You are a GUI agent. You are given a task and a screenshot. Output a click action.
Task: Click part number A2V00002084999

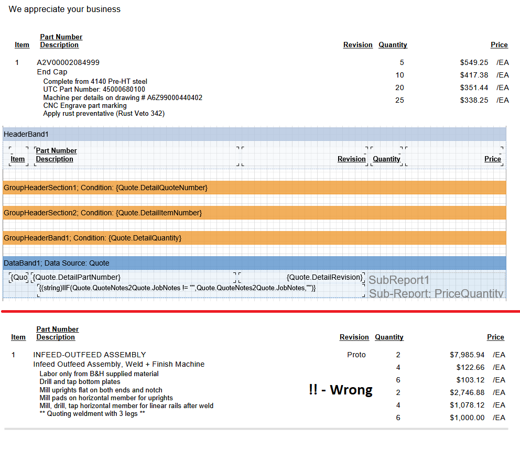pos(68,62)
